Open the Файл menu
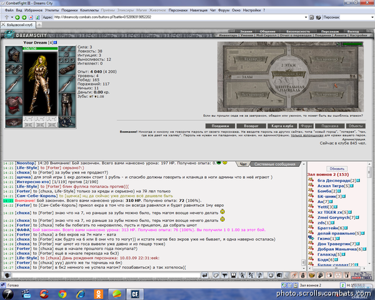The width and height of the screenshot is (375, 300). [x=9, y=10]
